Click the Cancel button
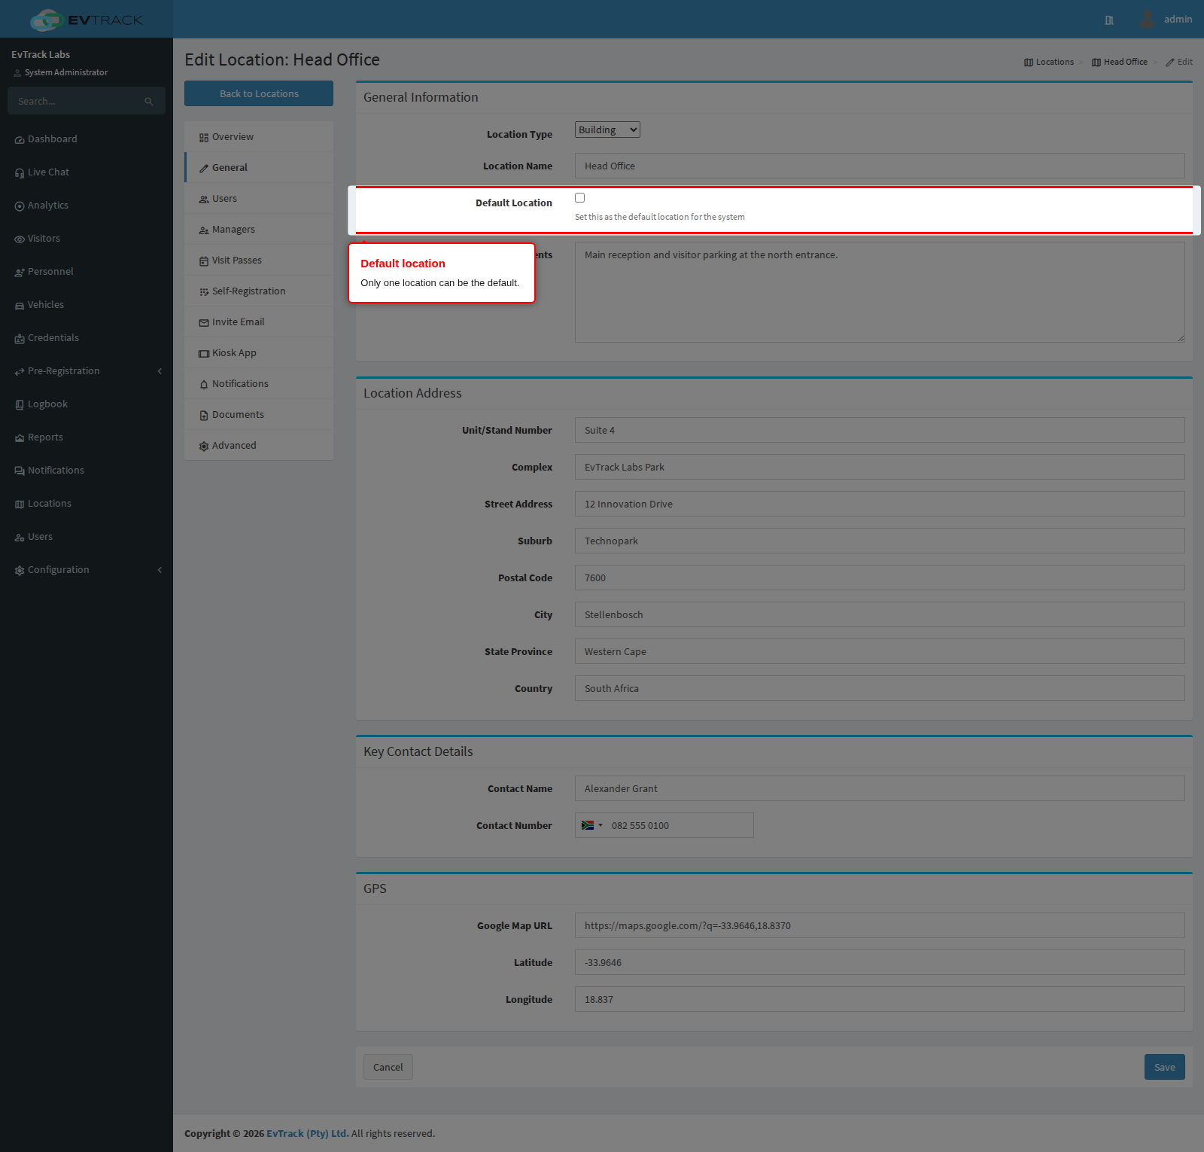 tap(388, 1067)
